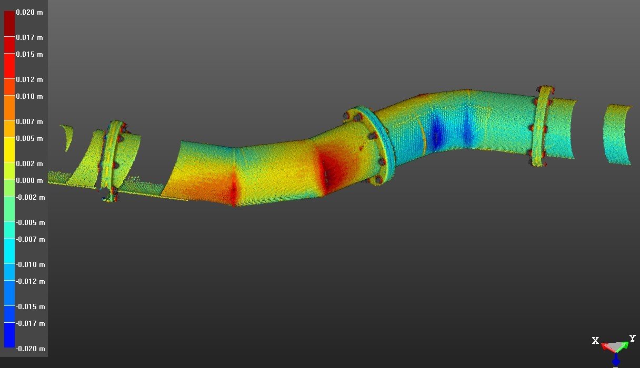Image resolution: width=640 pixels, height=368 pixels.
Task: Click the 0.010 m scale label
Action: pyautogui.click(x=29, y=96)
